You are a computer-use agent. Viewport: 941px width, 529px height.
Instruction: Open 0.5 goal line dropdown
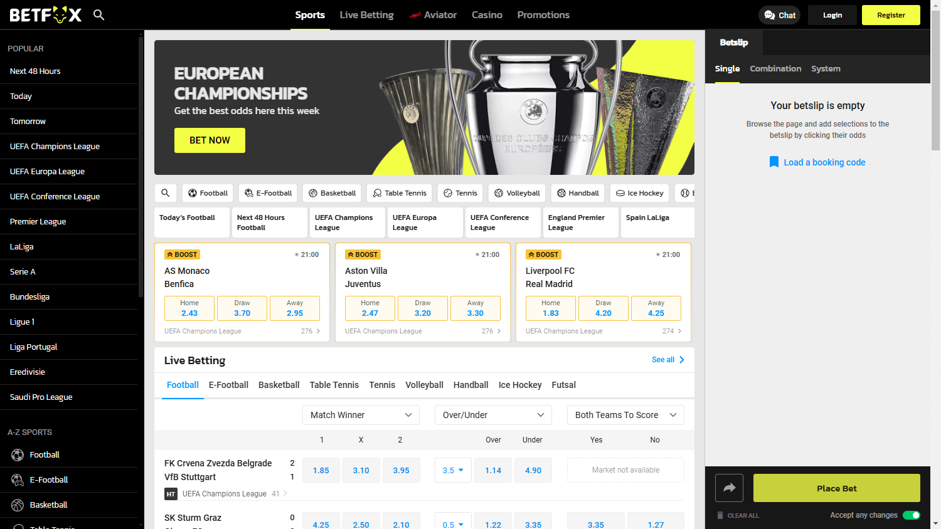click(x=453, y=525)
